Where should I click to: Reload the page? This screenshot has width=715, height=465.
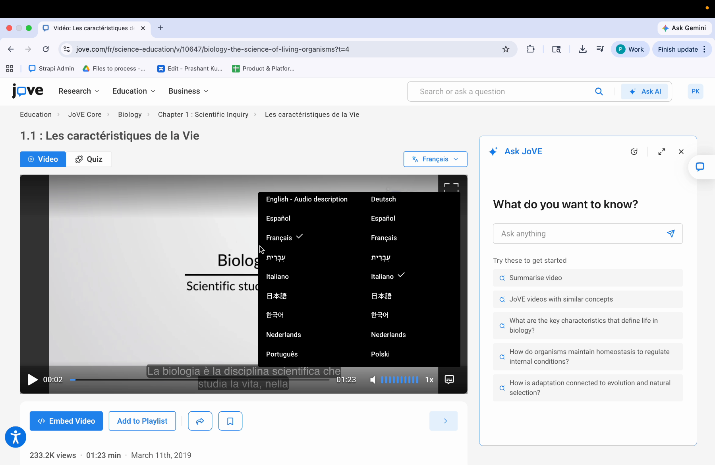coord(46,49)
